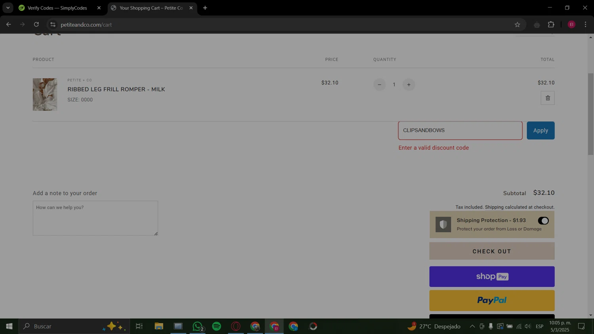Viewport: 594px width, 334px height.
Task: Click the microphone icon in system tray
Action: click(x=491, y=326)
